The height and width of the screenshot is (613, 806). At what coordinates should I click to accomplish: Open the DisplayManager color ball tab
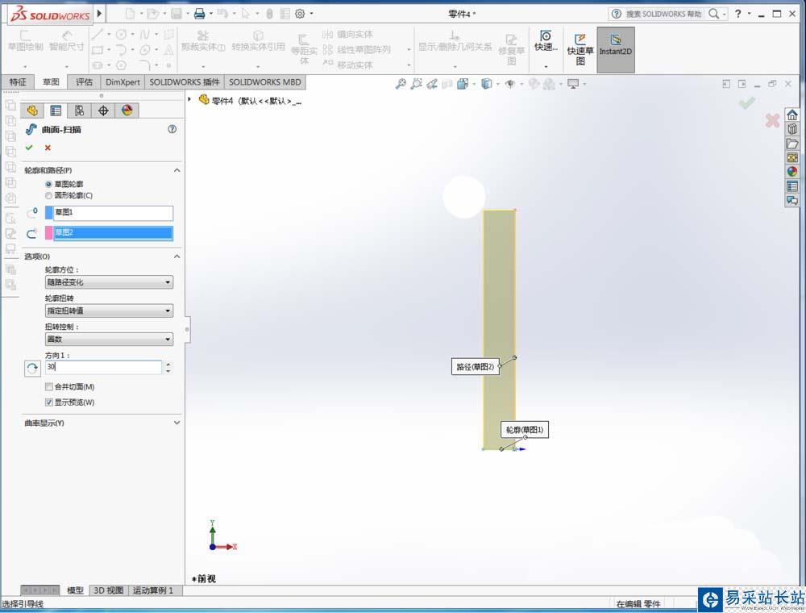pyautogui.click(x=127, y=111)
